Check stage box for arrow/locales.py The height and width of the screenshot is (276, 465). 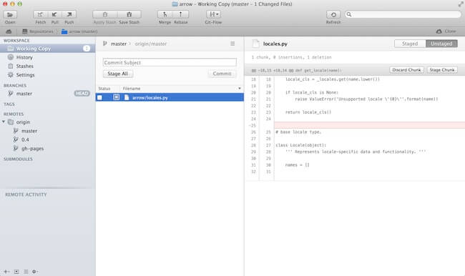[100, 97]
